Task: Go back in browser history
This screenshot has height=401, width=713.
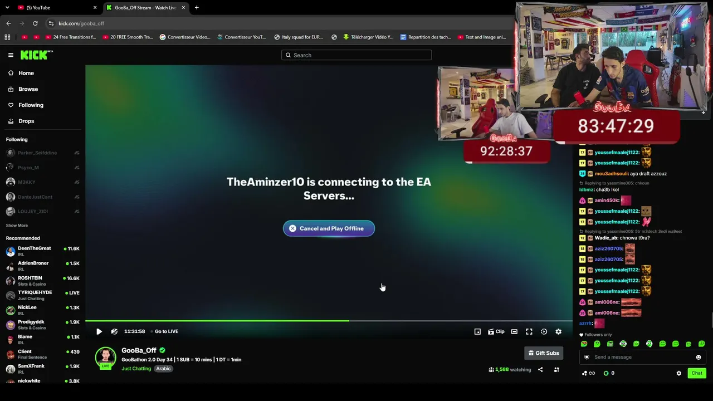Action: tap(8, 23)
